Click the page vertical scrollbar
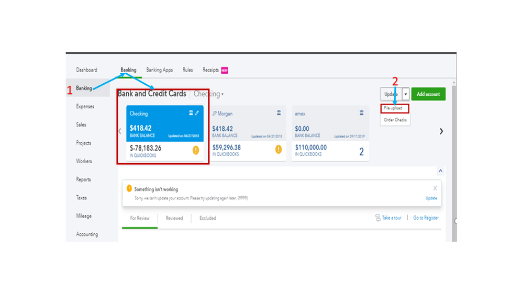This screenshot has width=523, height=294. [x=454, y=163]
